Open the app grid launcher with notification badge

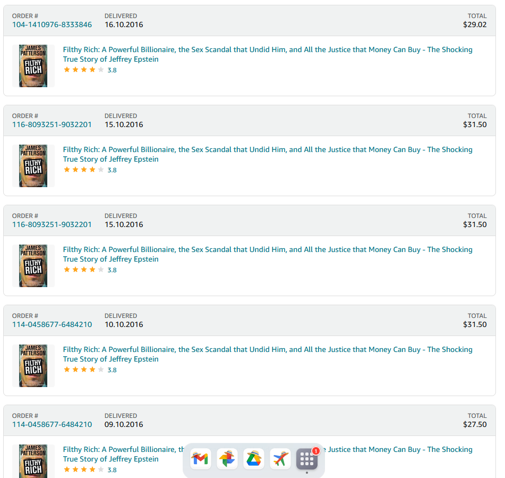pos(307,458)
